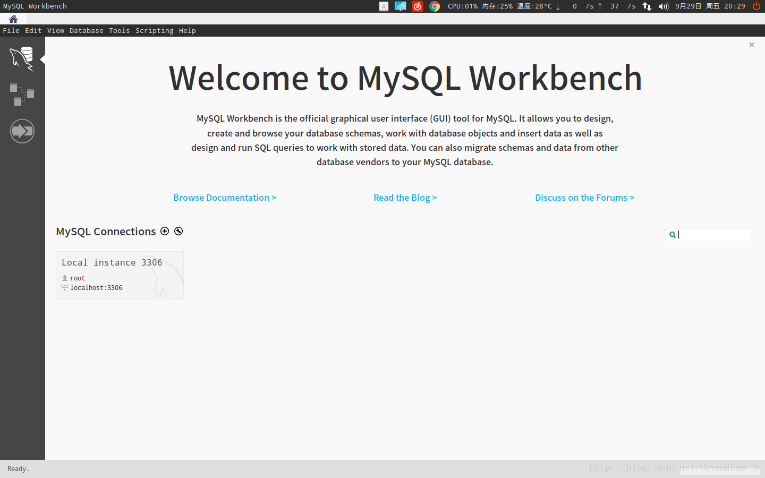The image size is (765, 478).
Task: Click the date and time clock
Action: coord(710,6)
